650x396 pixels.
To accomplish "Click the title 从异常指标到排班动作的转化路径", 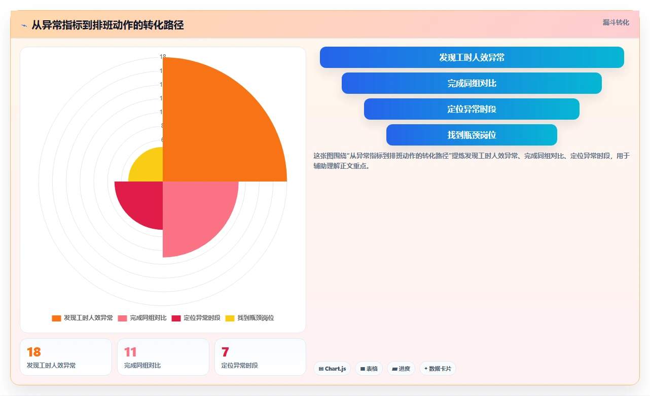I will click(x=107, y=25).
